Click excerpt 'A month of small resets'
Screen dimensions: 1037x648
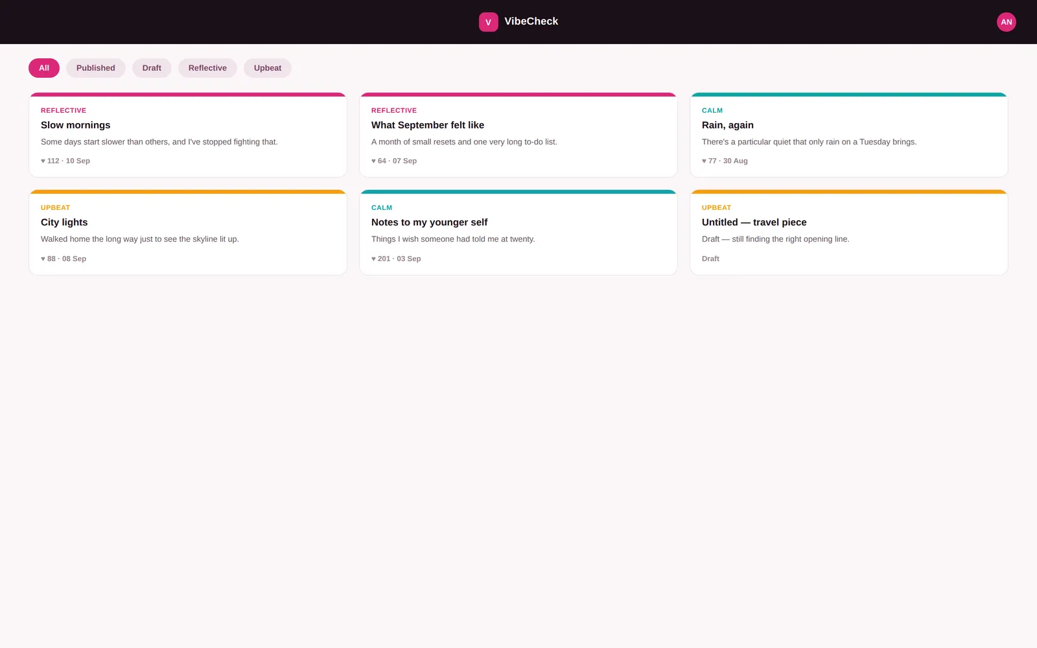click(464, 142)
